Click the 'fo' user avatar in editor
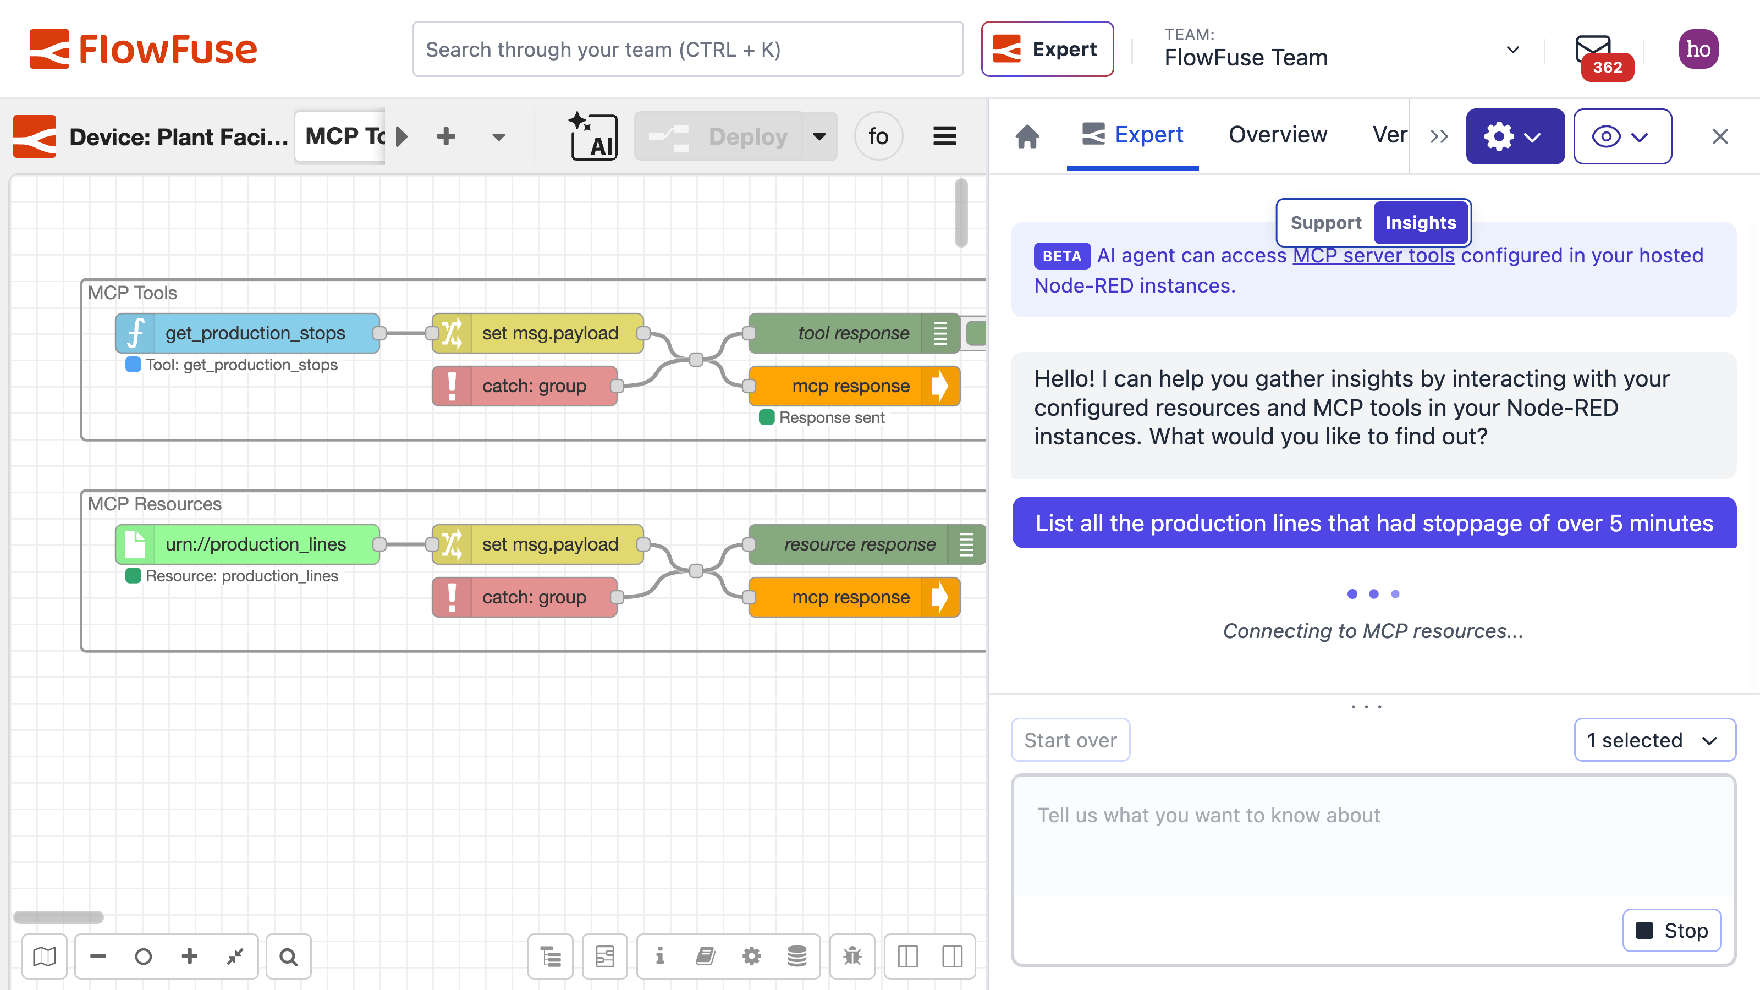 tap(878, 136)
